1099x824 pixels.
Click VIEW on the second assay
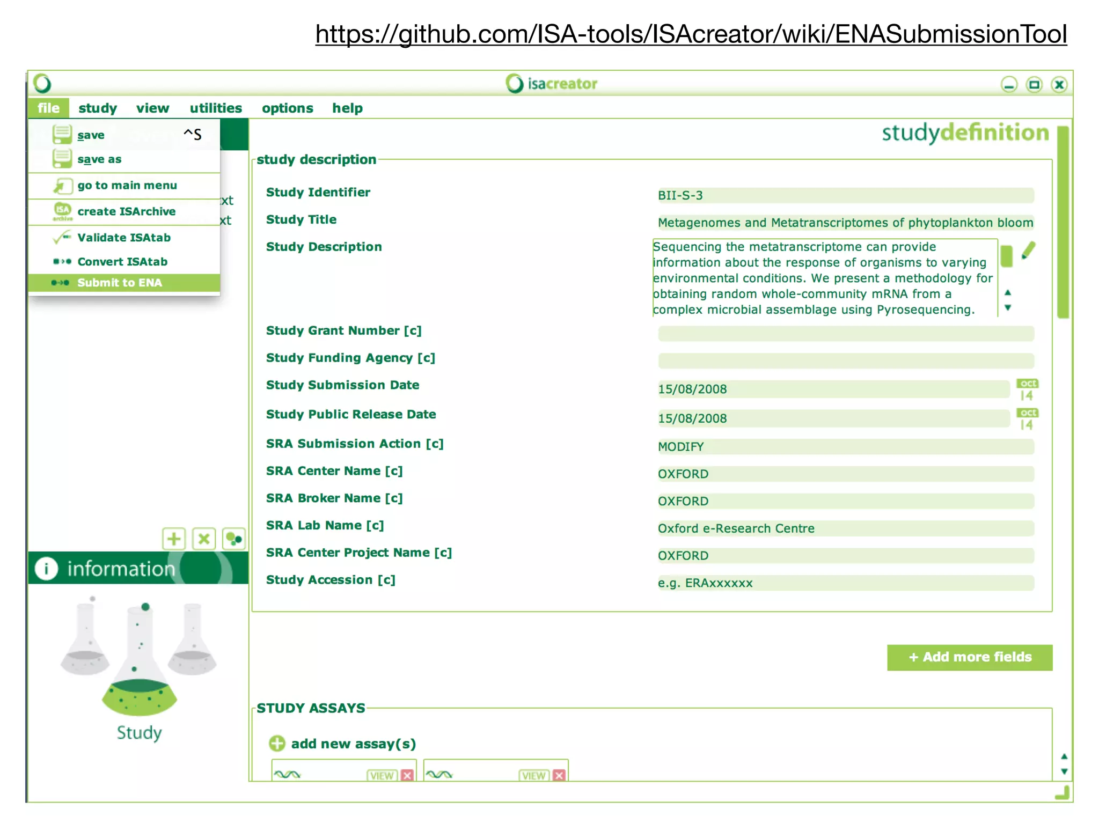tap(534, 775)
